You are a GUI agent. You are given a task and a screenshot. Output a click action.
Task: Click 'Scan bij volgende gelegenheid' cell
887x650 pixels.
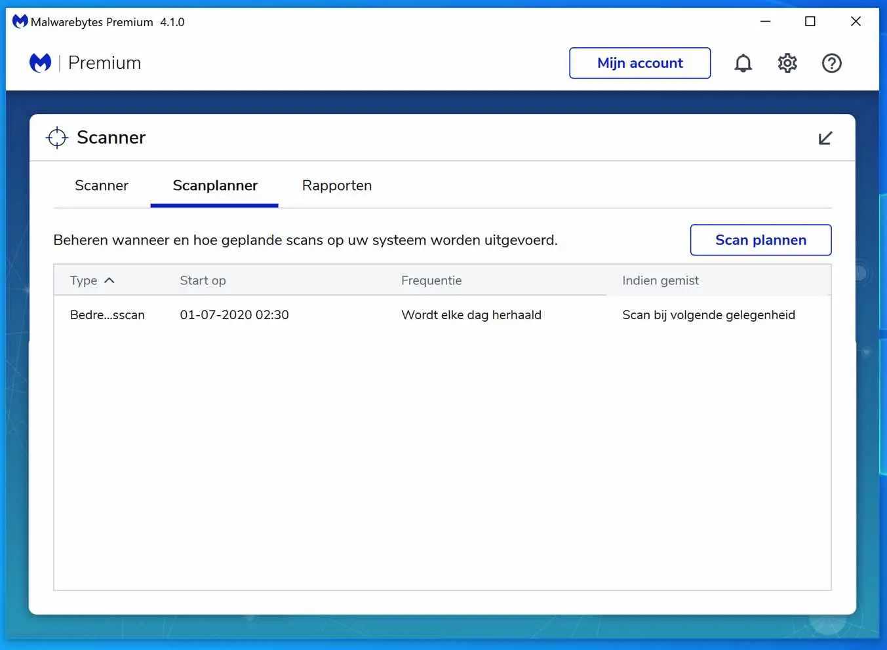709,315
